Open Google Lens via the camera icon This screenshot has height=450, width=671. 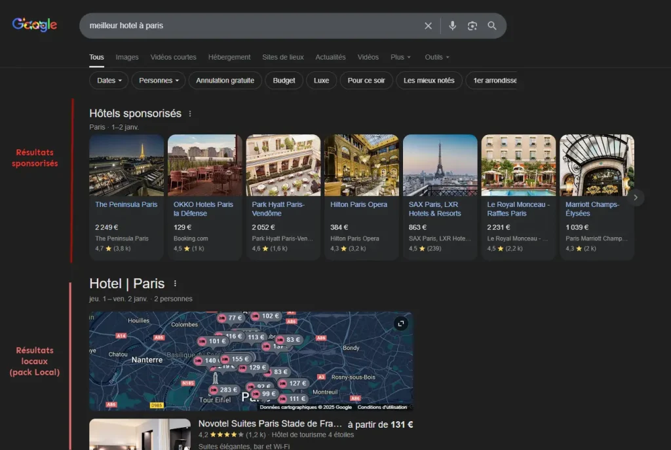(x=472, y=26)
